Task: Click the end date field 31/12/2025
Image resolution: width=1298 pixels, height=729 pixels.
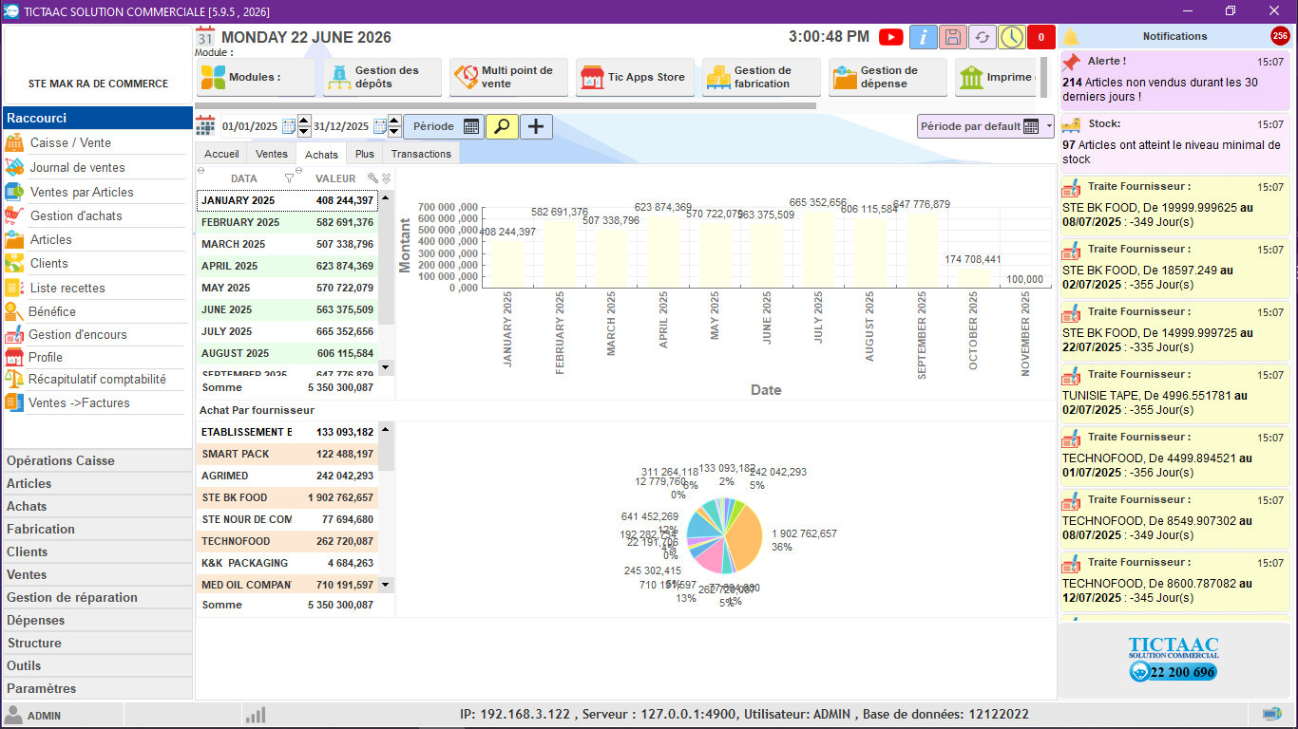Action: coord(342,126)
